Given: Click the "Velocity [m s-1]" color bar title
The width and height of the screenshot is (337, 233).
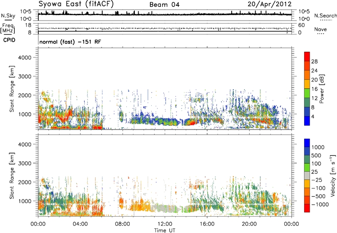Looking at the screenshot, I should [333, 175].
